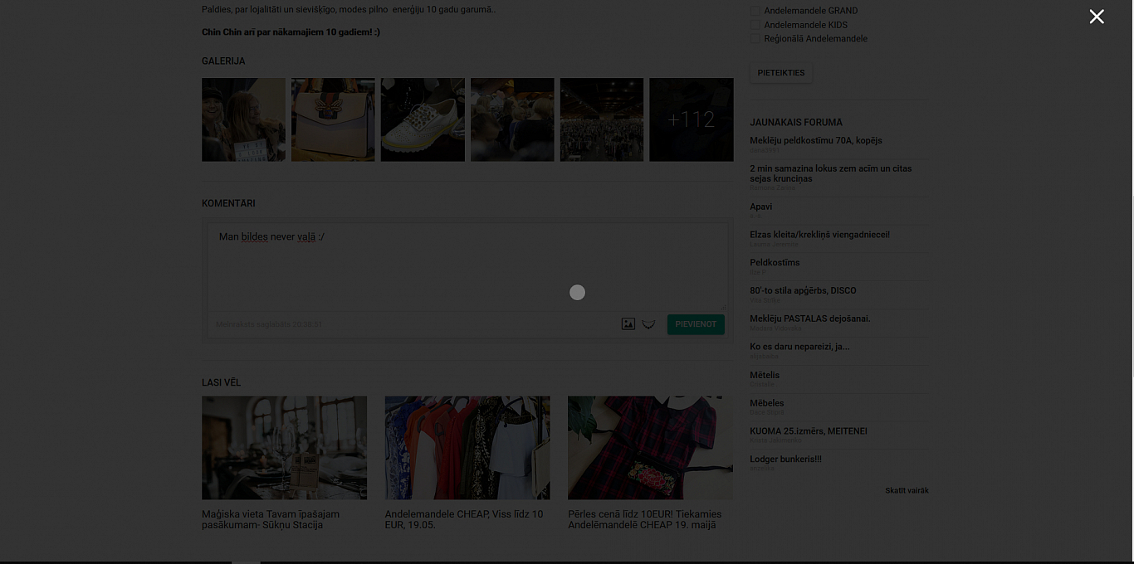Viewport: 1134px width, 564px height.
Task: Open forum topic Lodger bunkeris!!!
Action: click(x=785, y=459)
